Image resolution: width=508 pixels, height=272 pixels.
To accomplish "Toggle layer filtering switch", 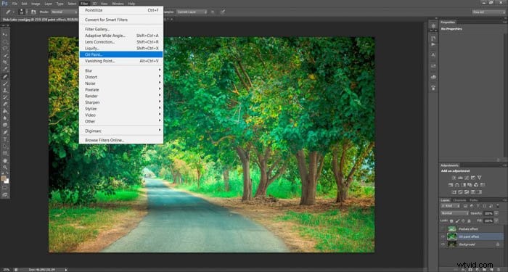I will (x=498, y=205).
